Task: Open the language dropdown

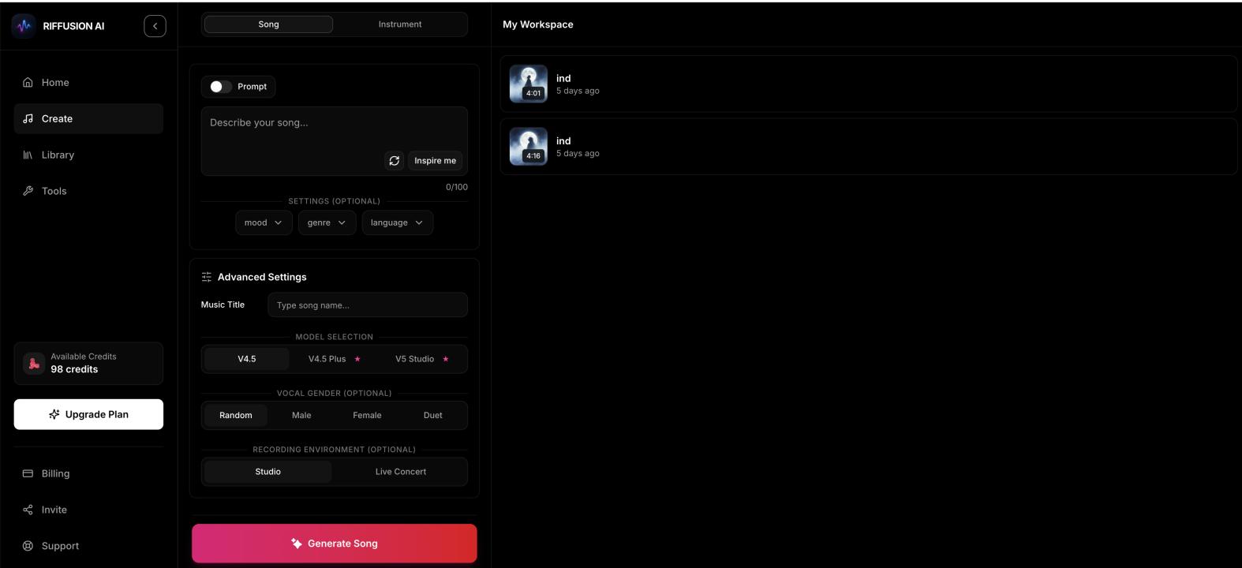Action: click(397, 222)
